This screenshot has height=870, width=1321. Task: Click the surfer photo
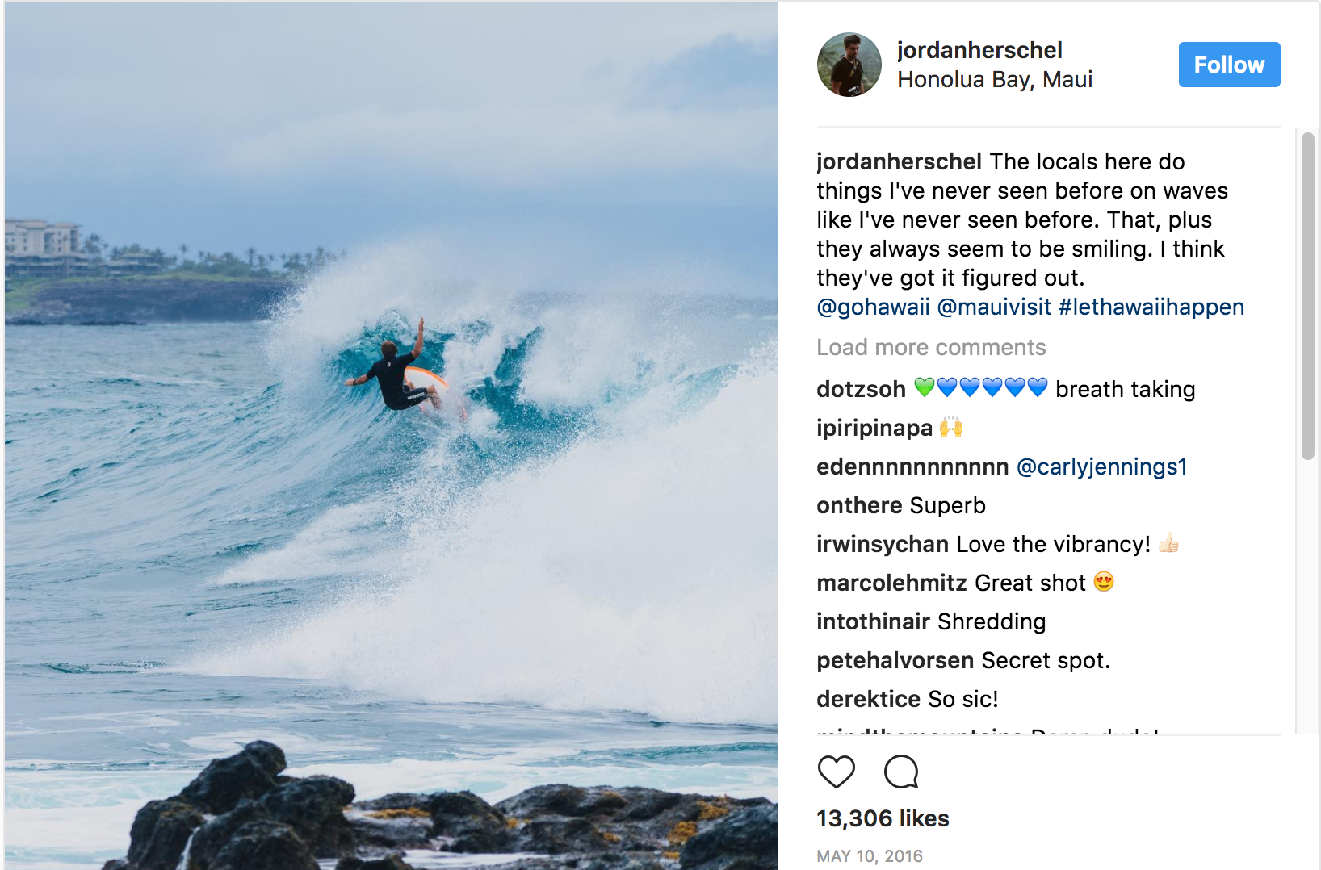(x=392, y=435)
